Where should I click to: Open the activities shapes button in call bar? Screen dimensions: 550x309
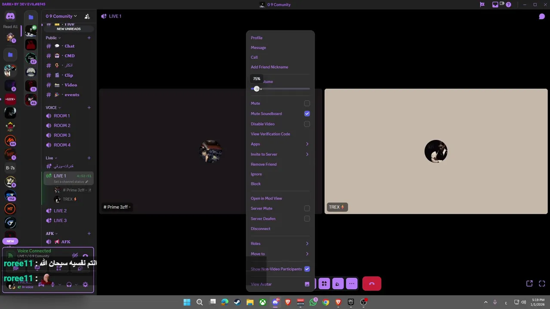(x=324, y=284)
